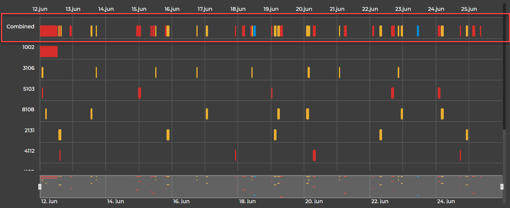
Task: Click row 2131 yellow bar on 22 jun
Action: coord(381,134)
